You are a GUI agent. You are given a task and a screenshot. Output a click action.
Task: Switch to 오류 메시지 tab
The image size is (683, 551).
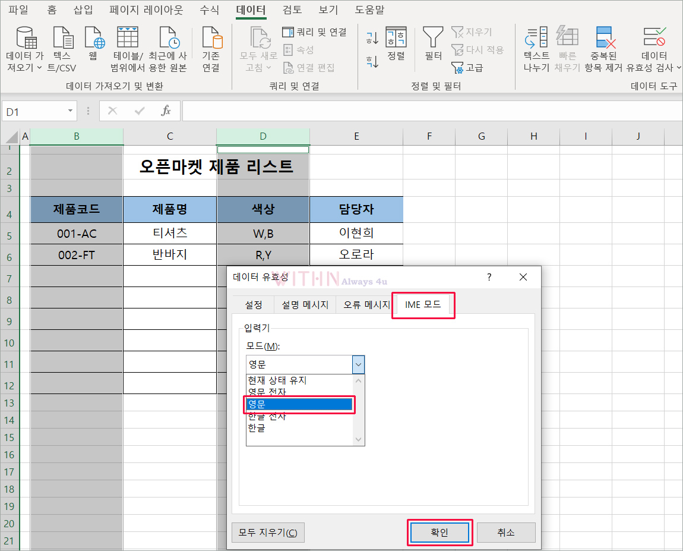tap(366, 305)
